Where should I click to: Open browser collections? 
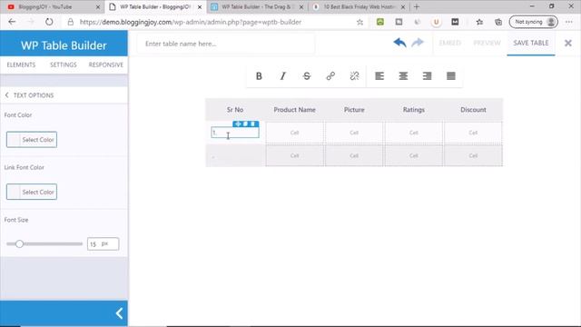[498, 22]
